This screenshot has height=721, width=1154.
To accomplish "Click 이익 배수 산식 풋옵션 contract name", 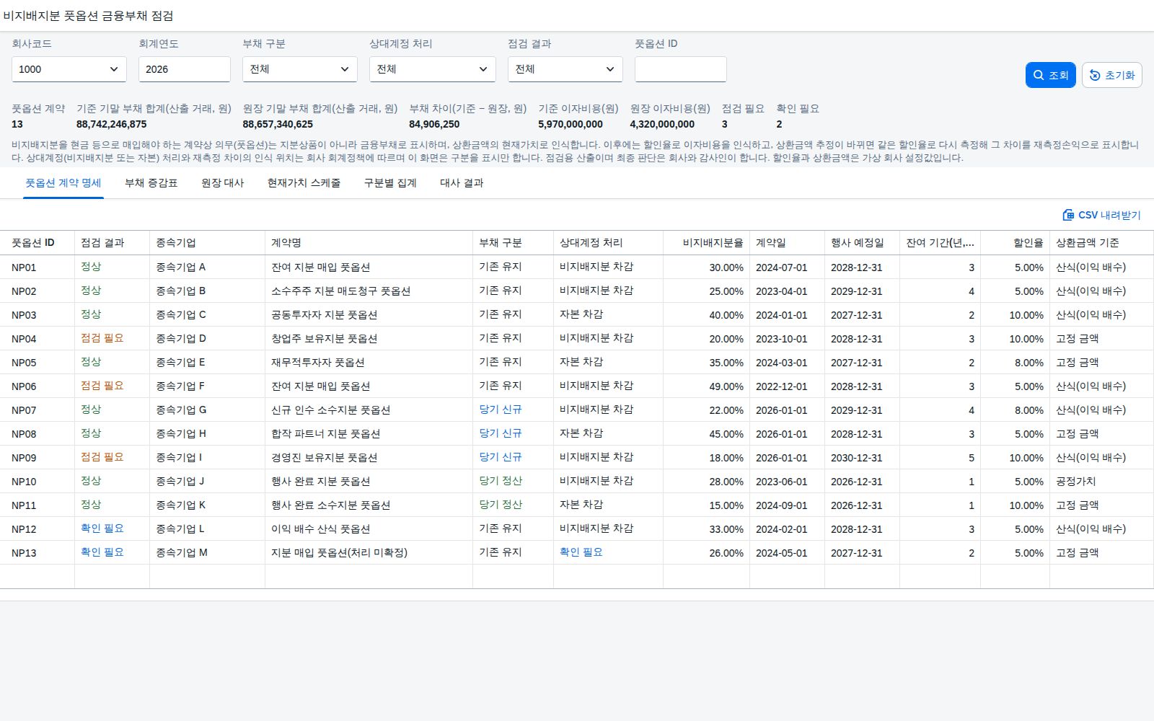I will coord(320,528).
